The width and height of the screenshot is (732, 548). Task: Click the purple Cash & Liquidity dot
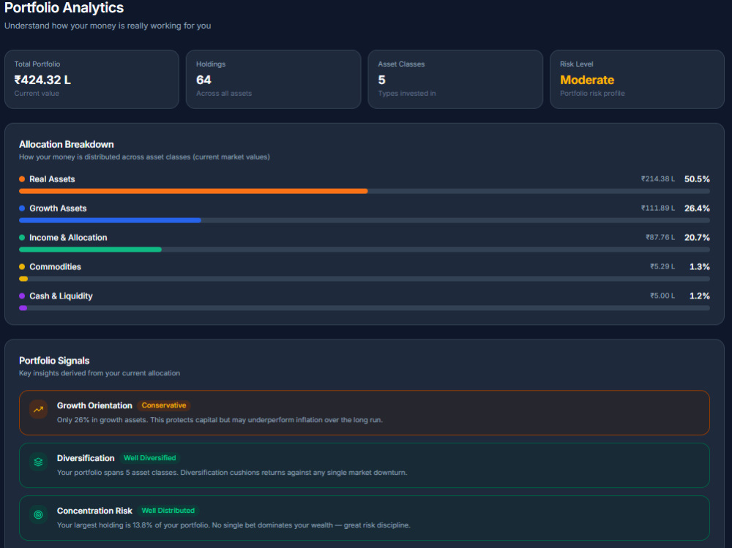pos(22,296)
